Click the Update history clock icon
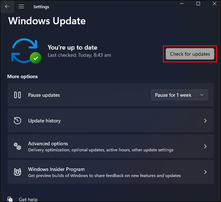The width and height of the screenshot is (221, 202). click(x=17, y=121)
